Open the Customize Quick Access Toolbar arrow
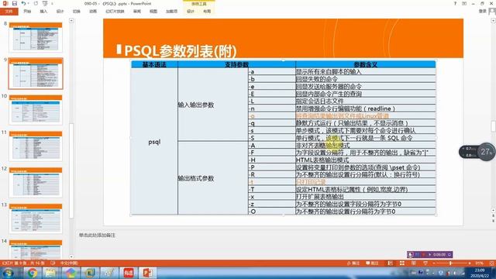 point(52,4)
